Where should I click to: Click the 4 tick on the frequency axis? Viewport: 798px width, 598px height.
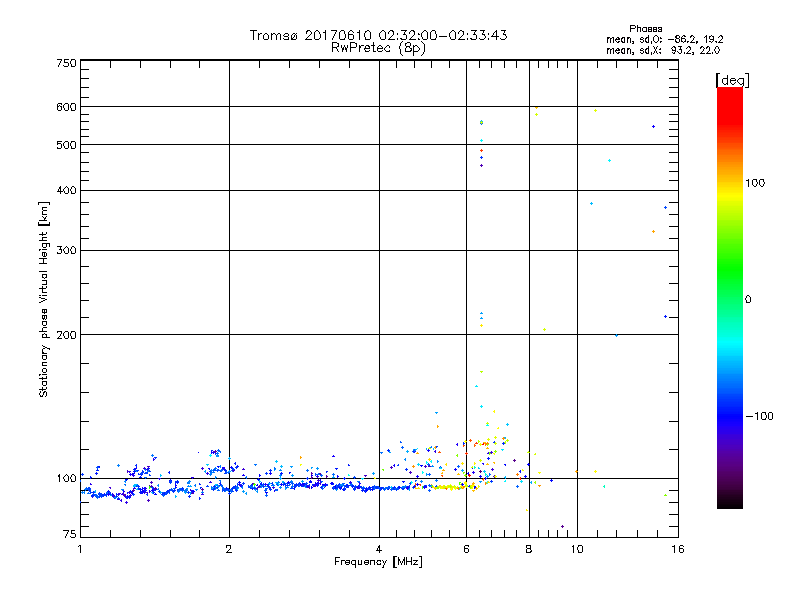pyautogui.click(x=379, y=550)
